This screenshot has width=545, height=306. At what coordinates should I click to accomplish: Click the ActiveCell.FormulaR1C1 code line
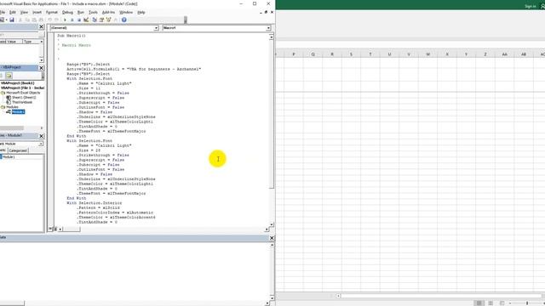tap(134, 69)
